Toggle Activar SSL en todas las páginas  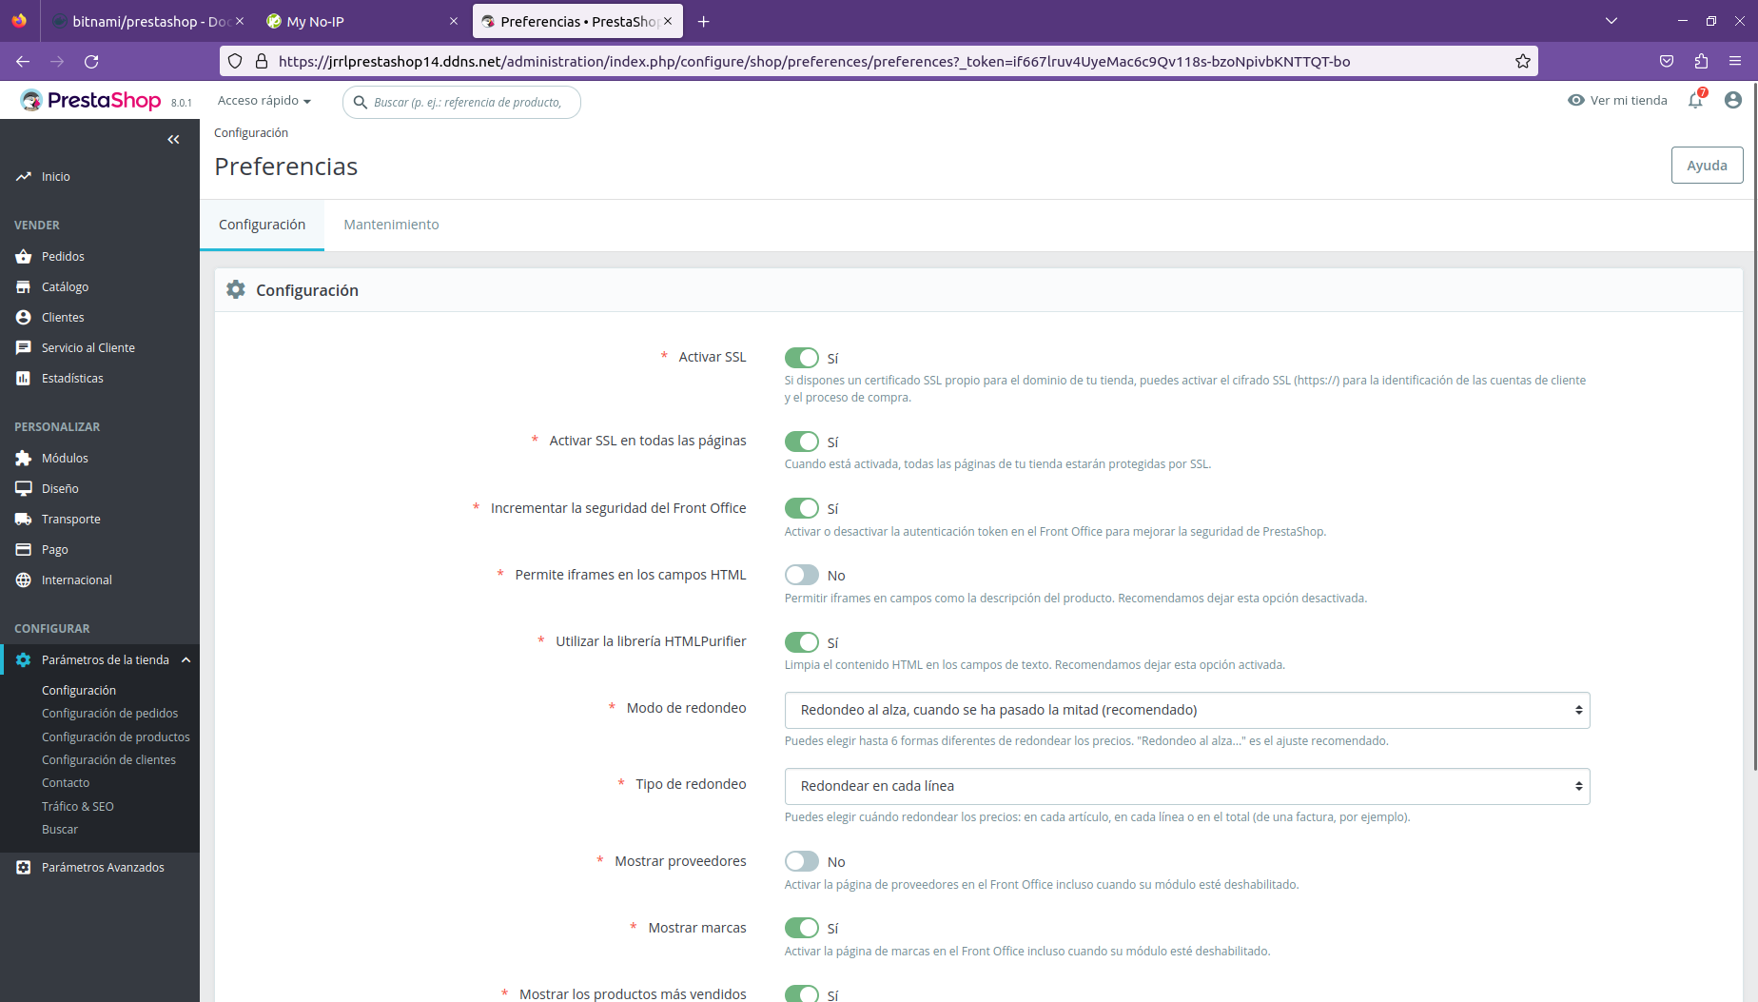point(802,442)
